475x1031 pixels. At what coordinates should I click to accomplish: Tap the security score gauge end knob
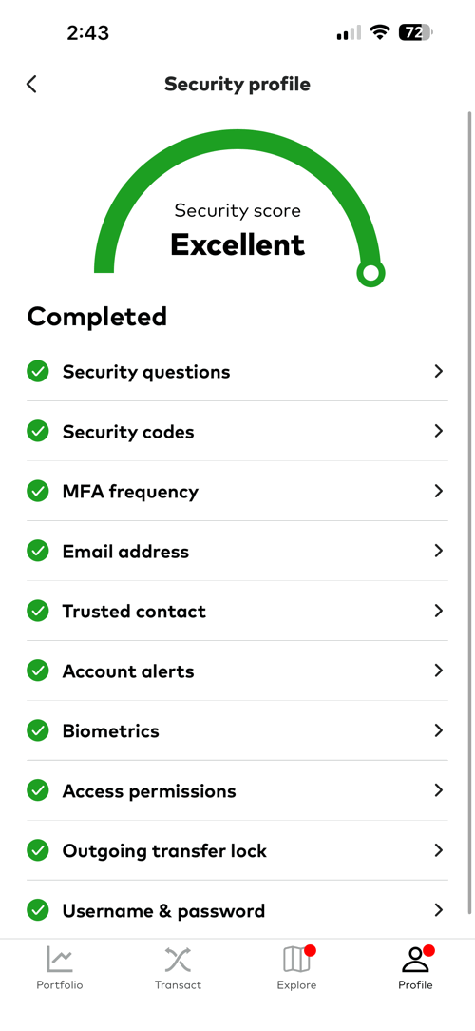click(370, 273)
